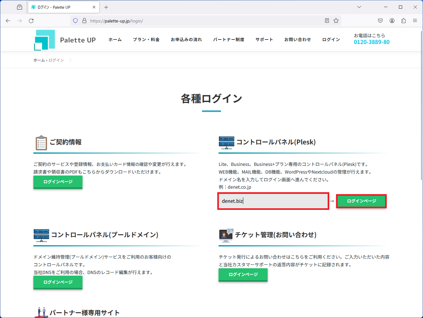
Task: Open the recent browsing view icon
Action: [20, 7]
